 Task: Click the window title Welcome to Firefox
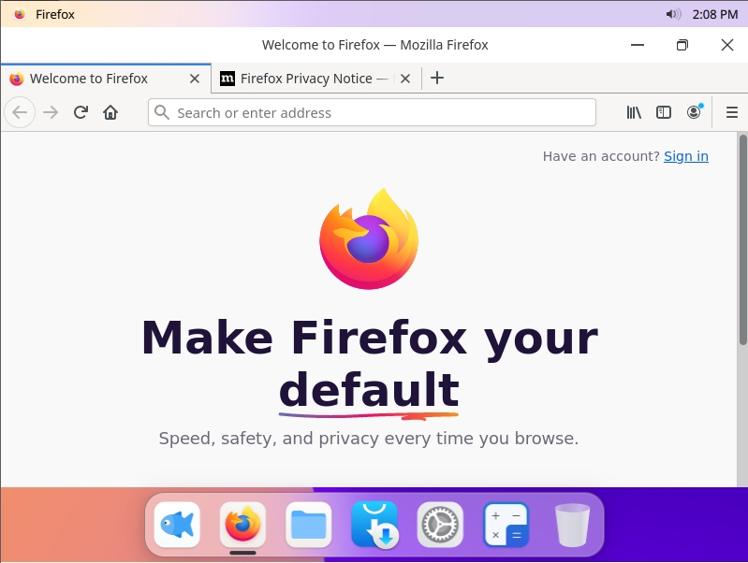[375, 45]
